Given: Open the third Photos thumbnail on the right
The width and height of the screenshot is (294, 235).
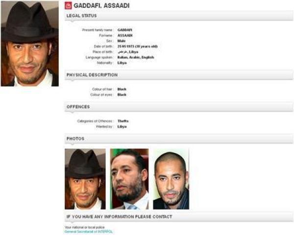Looking at the screenshot, I should pyautogui.click(x=171, y=179).
